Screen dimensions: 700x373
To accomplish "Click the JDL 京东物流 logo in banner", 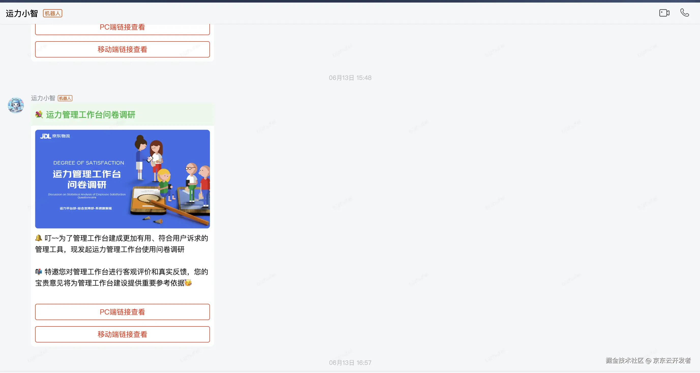I will (x=55, y=136).
